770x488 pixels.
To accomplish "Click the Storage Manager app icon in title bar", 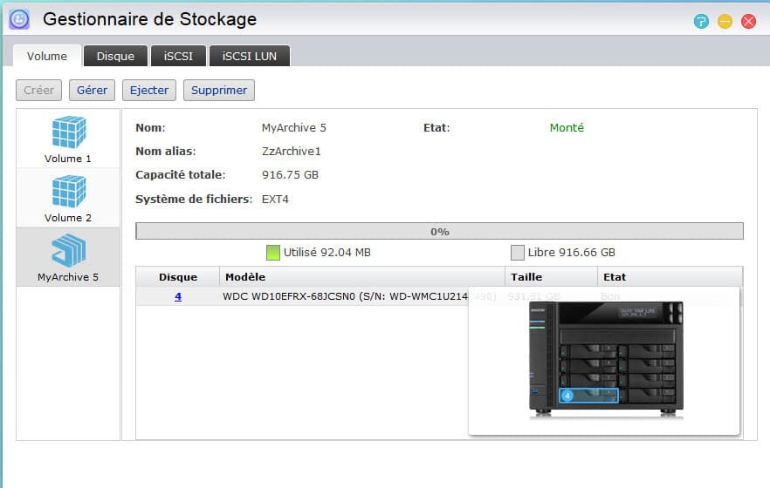I will pos(19,19).
